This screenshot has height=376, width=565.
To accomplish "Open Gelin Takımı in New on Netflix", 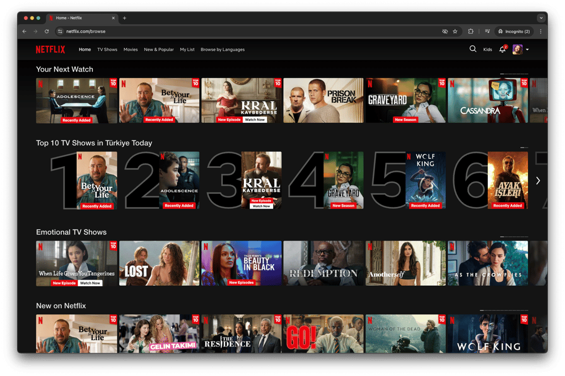I will pos(159,334).
